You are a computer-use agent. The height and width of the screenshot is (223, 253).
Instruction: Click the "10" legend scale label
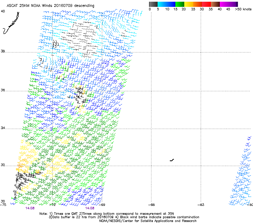[x=167, y=9]
